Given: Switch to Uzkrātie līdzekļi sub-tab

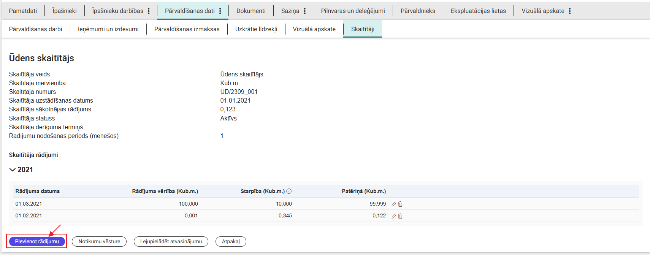Looking at the screenshot, I should [256, 29].
